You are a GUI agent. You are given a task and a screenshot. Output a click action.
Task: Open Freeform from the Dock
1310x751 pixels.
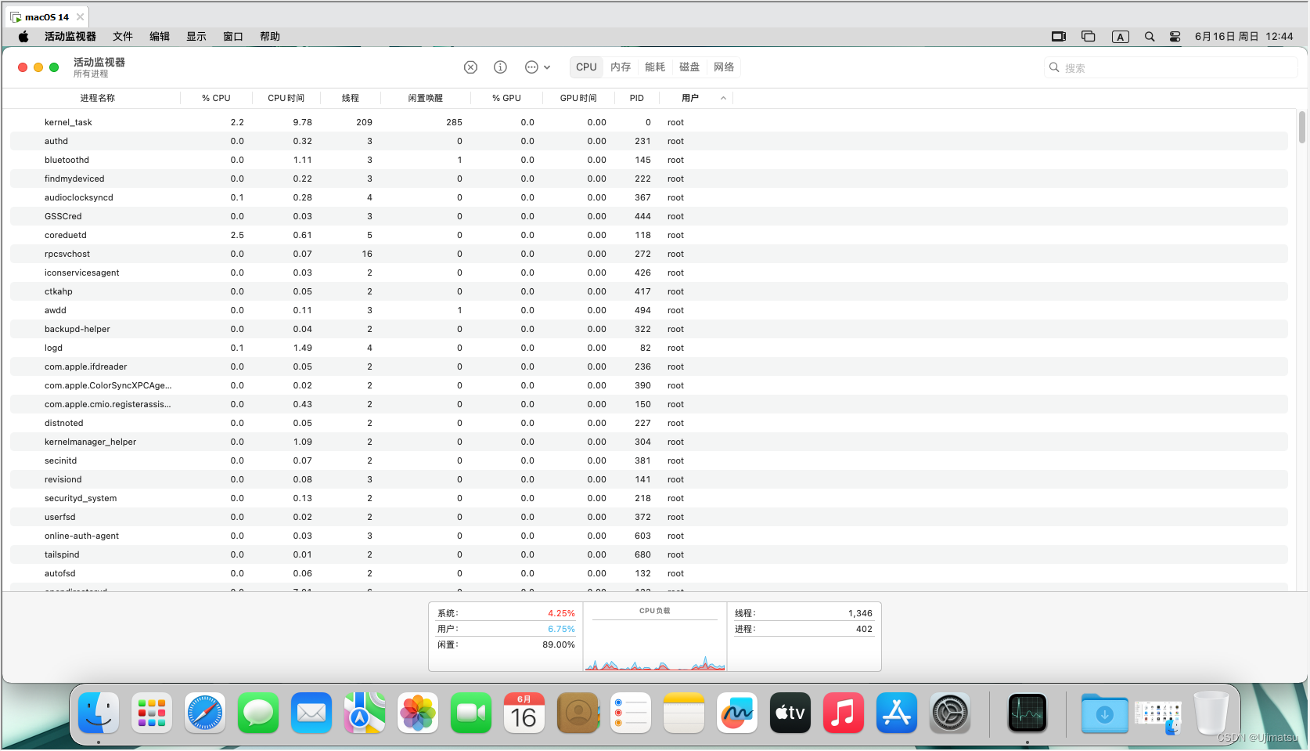[737, 713]
